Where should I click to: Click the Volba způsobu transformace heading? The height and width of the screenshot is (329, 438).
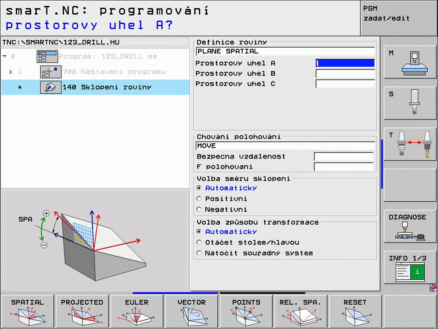click(257, 222)
